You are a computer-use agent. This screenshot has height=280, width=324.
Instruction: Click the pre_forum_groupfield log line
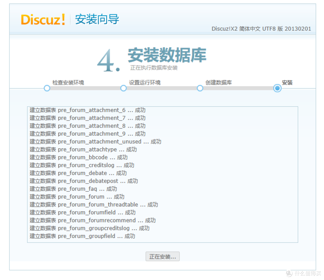point(82,236)
